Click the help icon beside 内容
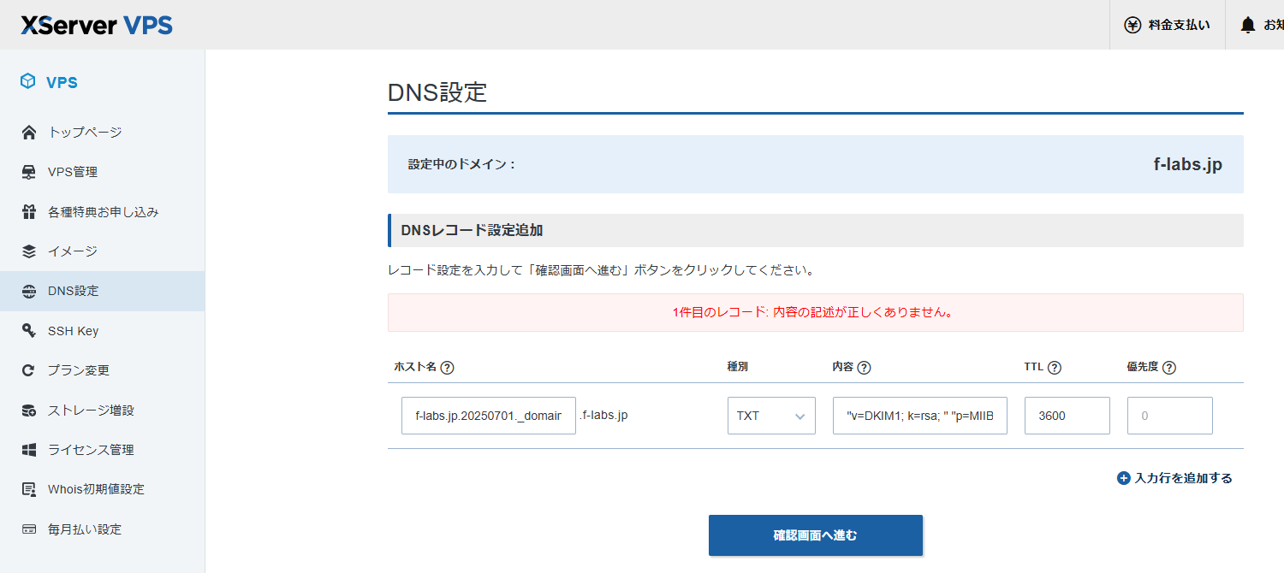Image resolution: width=1284 pixels, height=573 pixels. click(x=864, y=367)
